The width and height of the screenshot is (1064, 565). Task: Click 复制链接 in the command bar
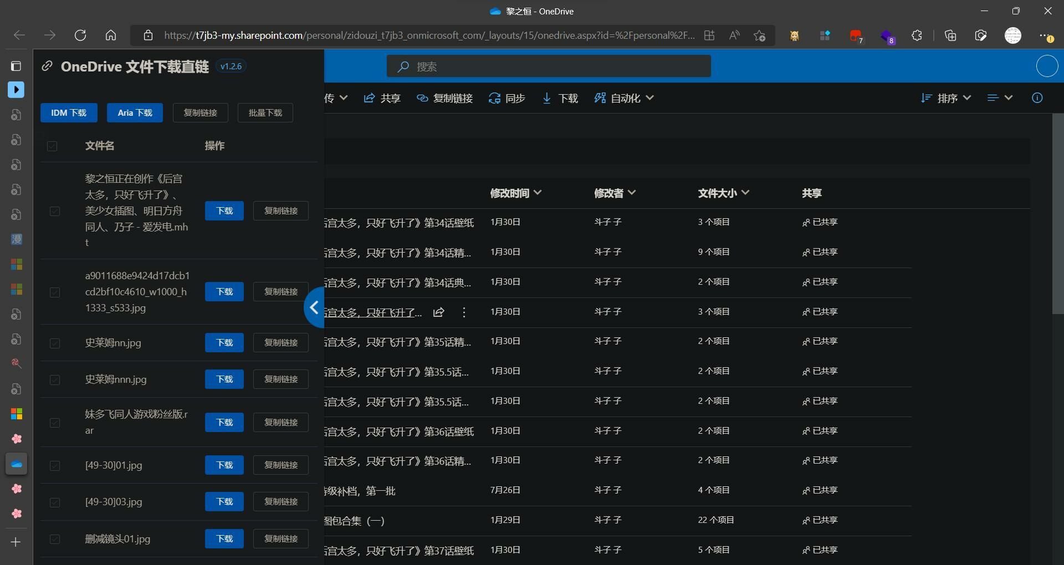(444, 98)
